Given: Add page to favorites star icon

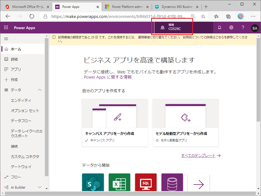Looking at the screenshot, I should click(x=203, y=16).
